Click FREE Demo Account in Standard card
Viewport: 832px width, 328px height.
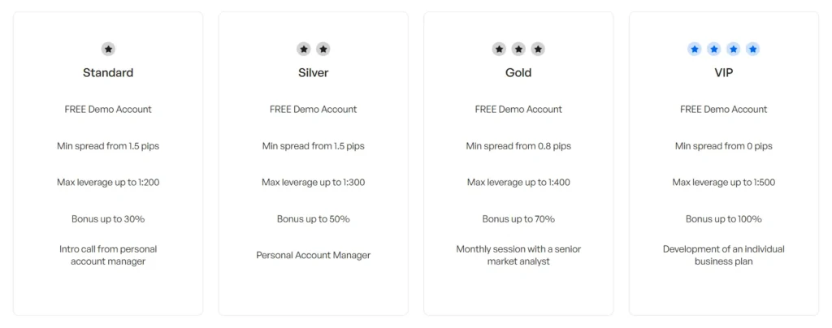(x=108, y=110)
